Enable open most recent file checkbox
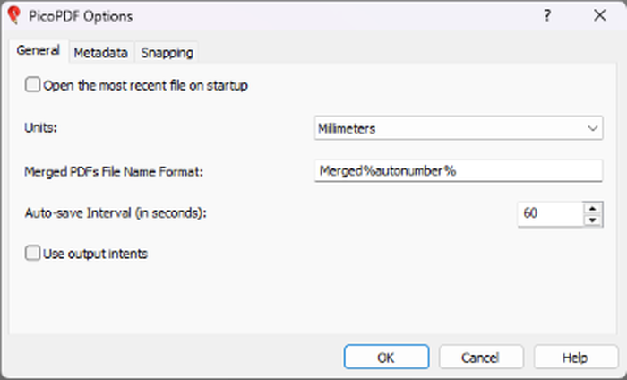Image resolution: width=627 pixels, height=380 pixels. click(32, 85)
